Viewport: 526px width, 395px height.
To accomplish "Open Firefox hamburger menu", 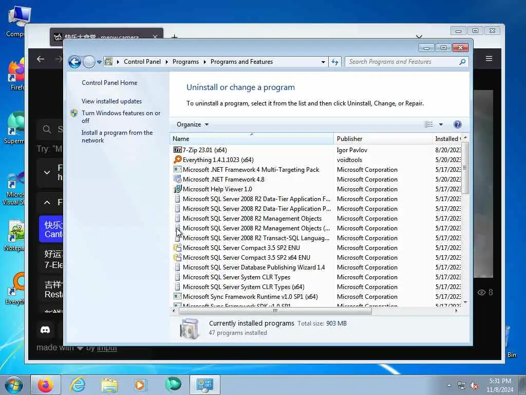I will click(489, 59).
